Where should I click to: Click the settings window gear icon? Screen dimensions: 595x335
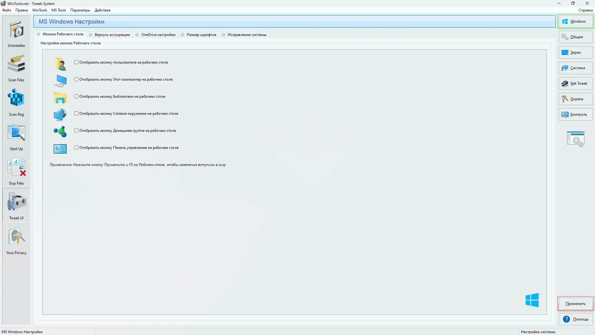pos(575,139)
